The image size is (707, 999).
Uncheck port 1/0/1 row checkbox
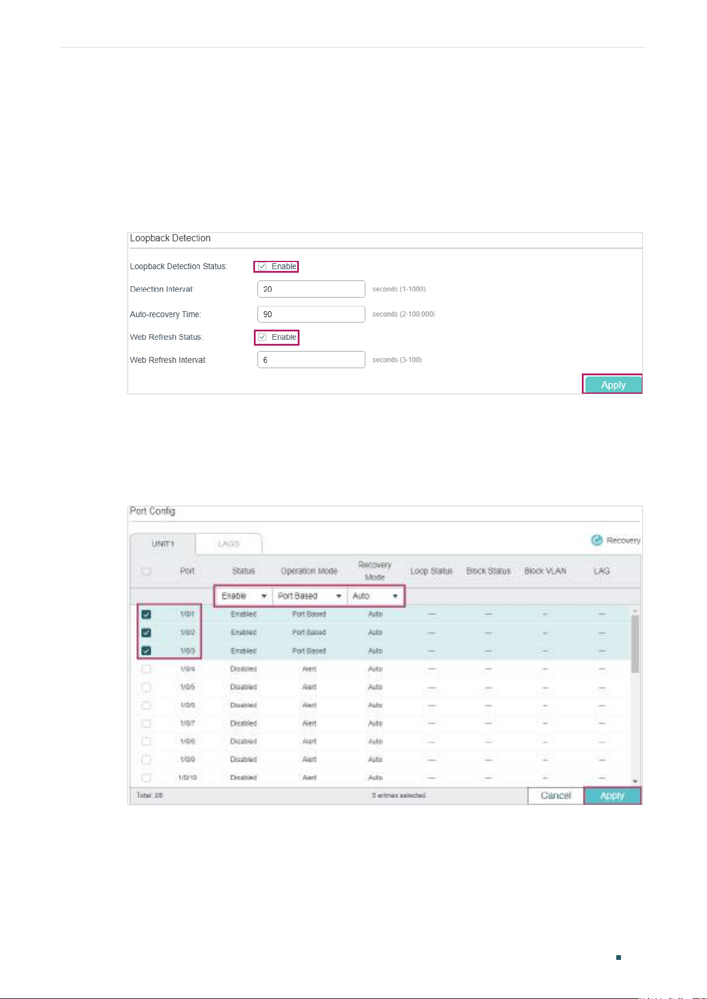pyautogui.click(x=147, y=615)
